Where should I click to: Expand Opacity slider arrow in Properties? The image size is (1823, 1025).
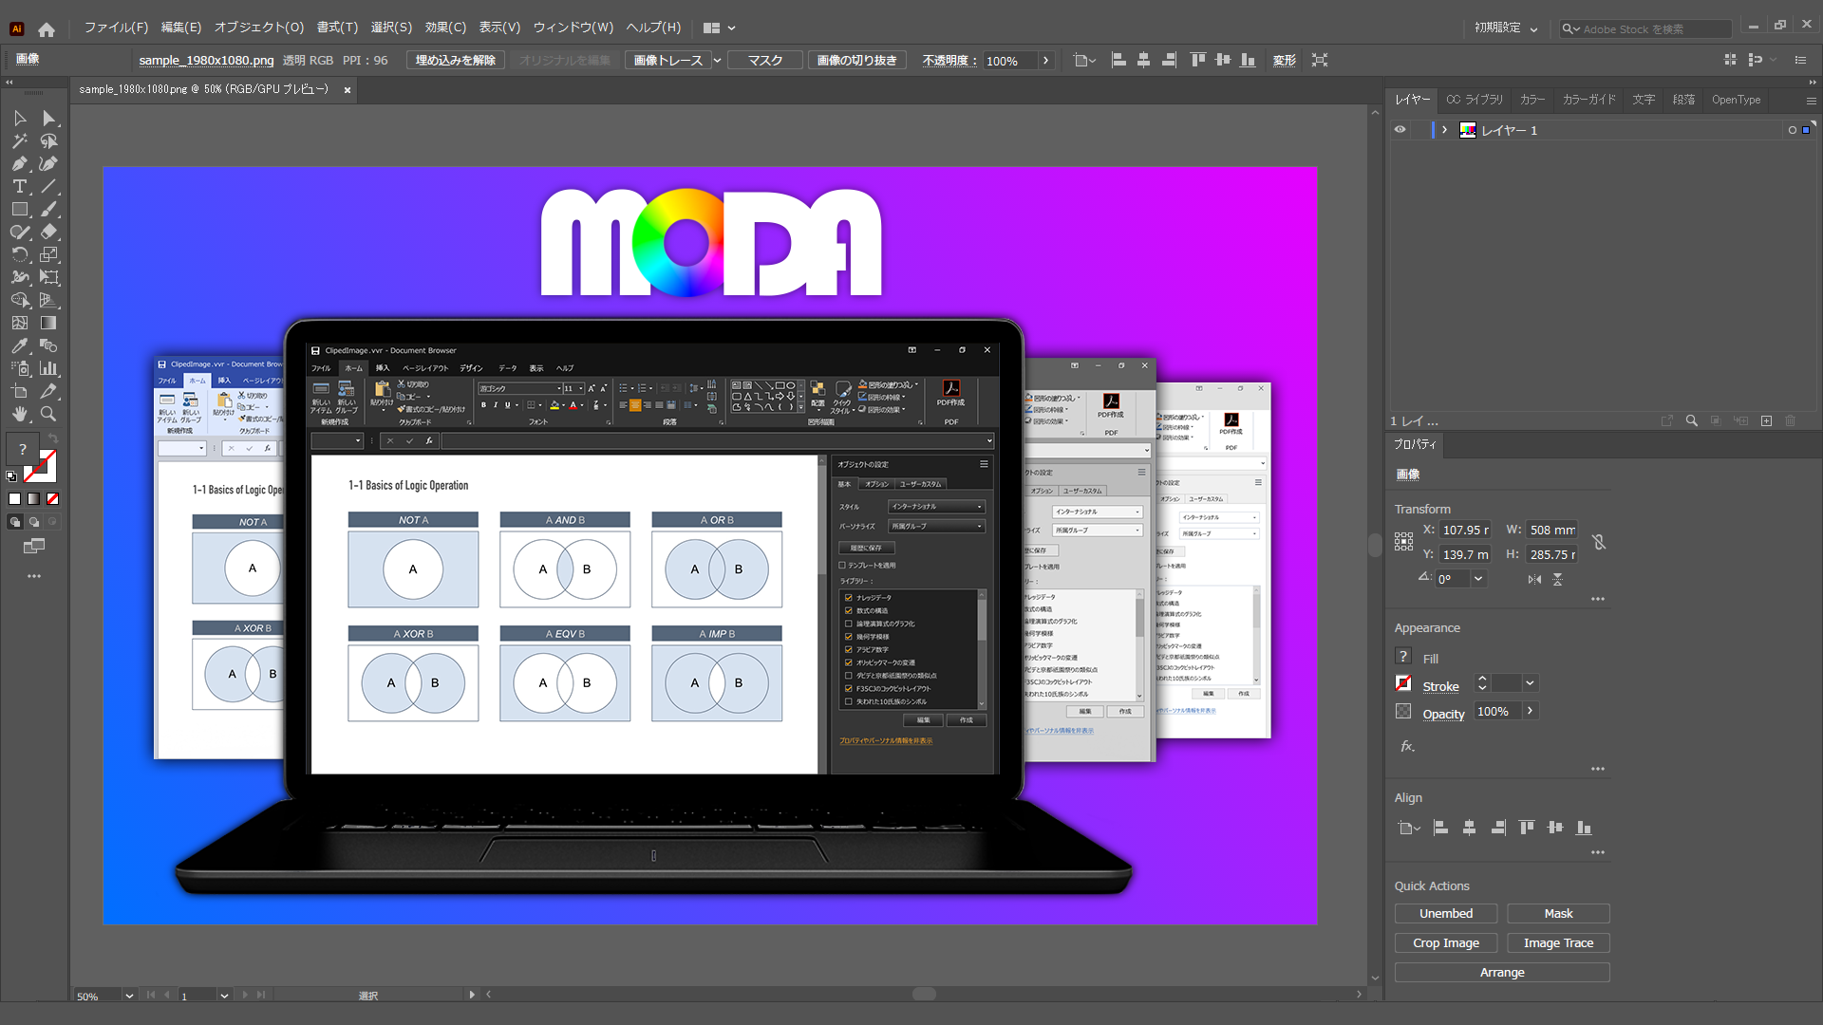pyautogui.click(x=1530, y=711)
